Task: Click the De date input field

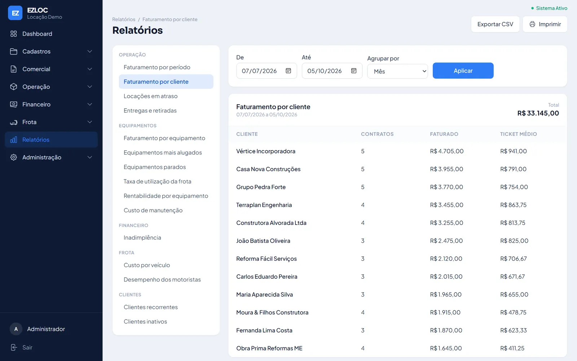Action: point(267,71)
